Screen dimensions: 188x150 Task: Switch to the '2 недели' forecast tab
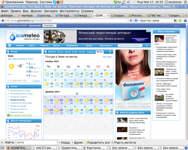coord(90,52)
